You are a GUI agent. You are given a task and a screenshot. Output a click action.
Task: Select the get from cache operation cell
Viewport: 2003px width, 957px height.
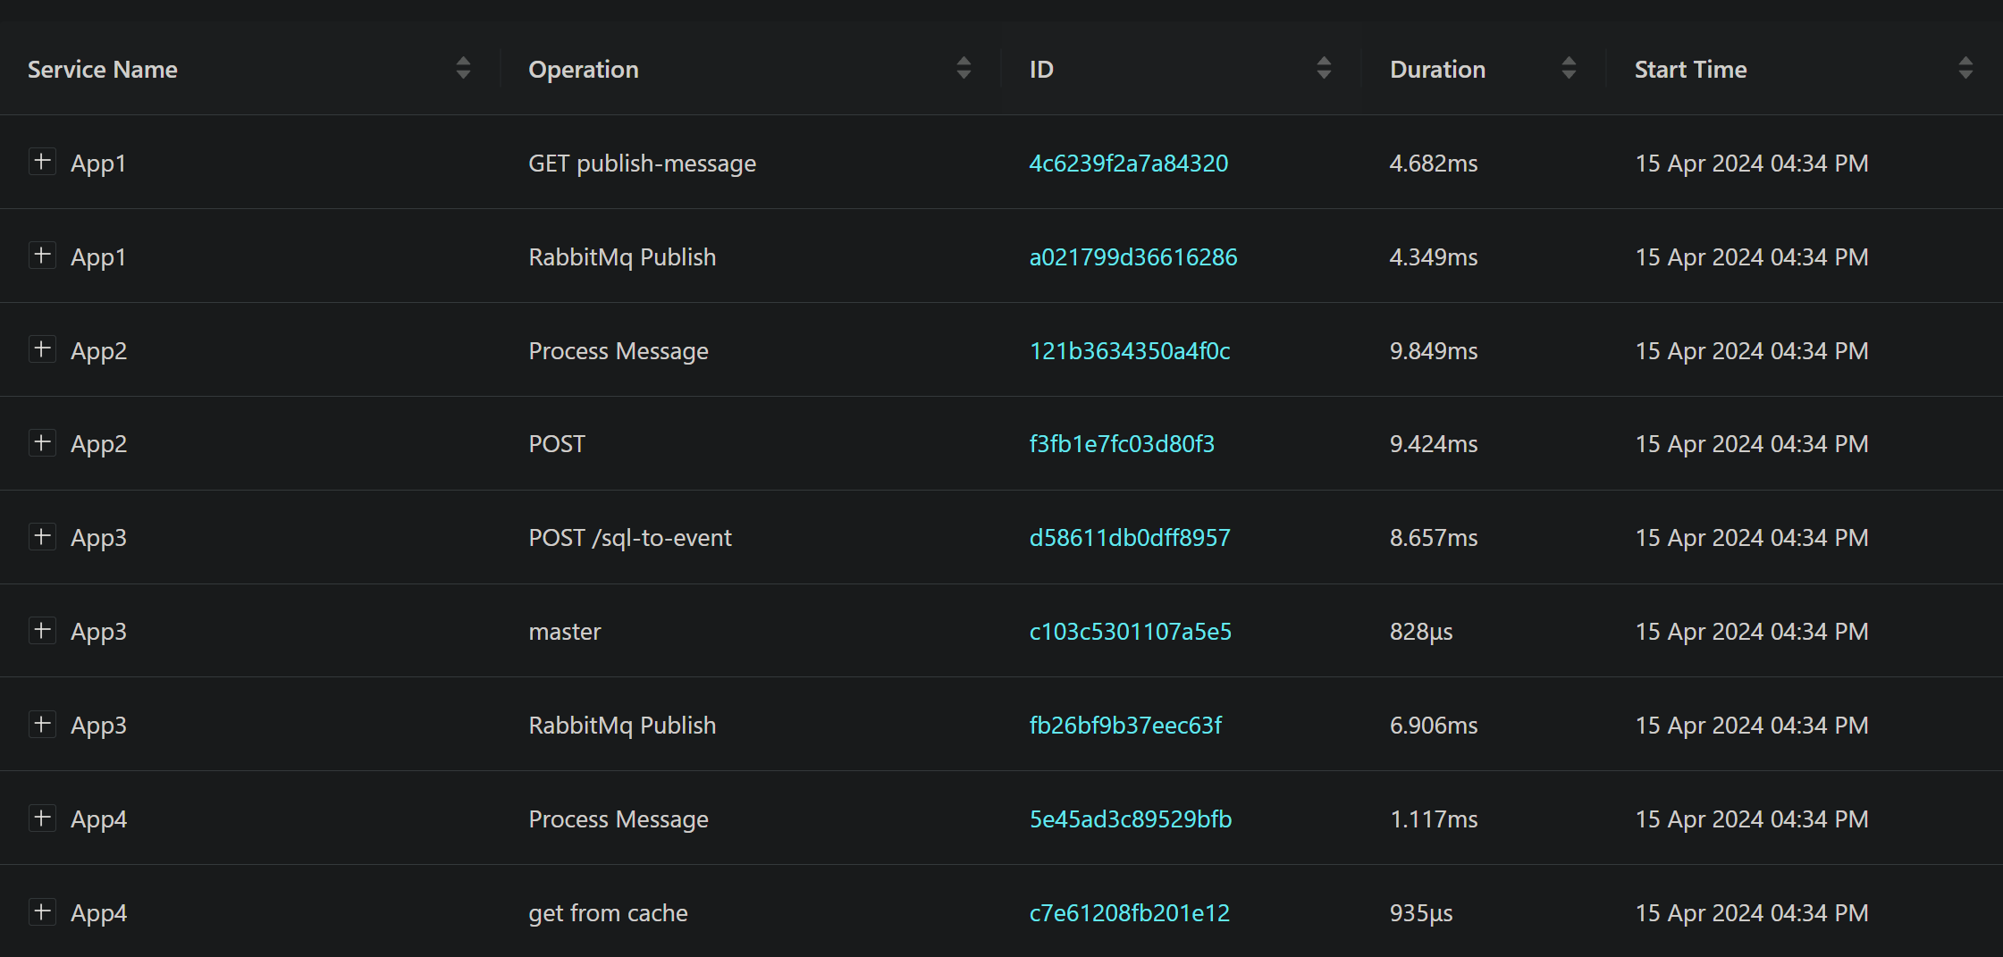[608, 913]
